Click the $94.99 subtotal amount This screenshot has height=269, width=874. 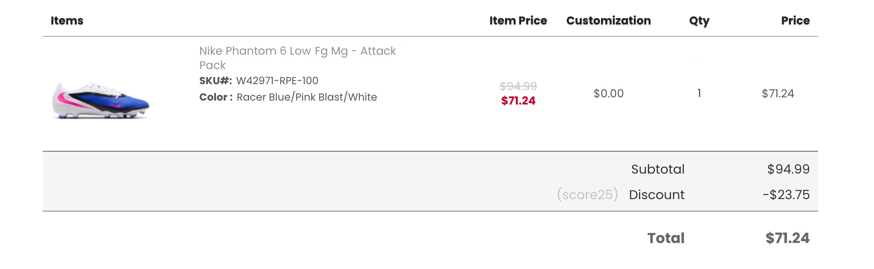click(x=788, y=169)
